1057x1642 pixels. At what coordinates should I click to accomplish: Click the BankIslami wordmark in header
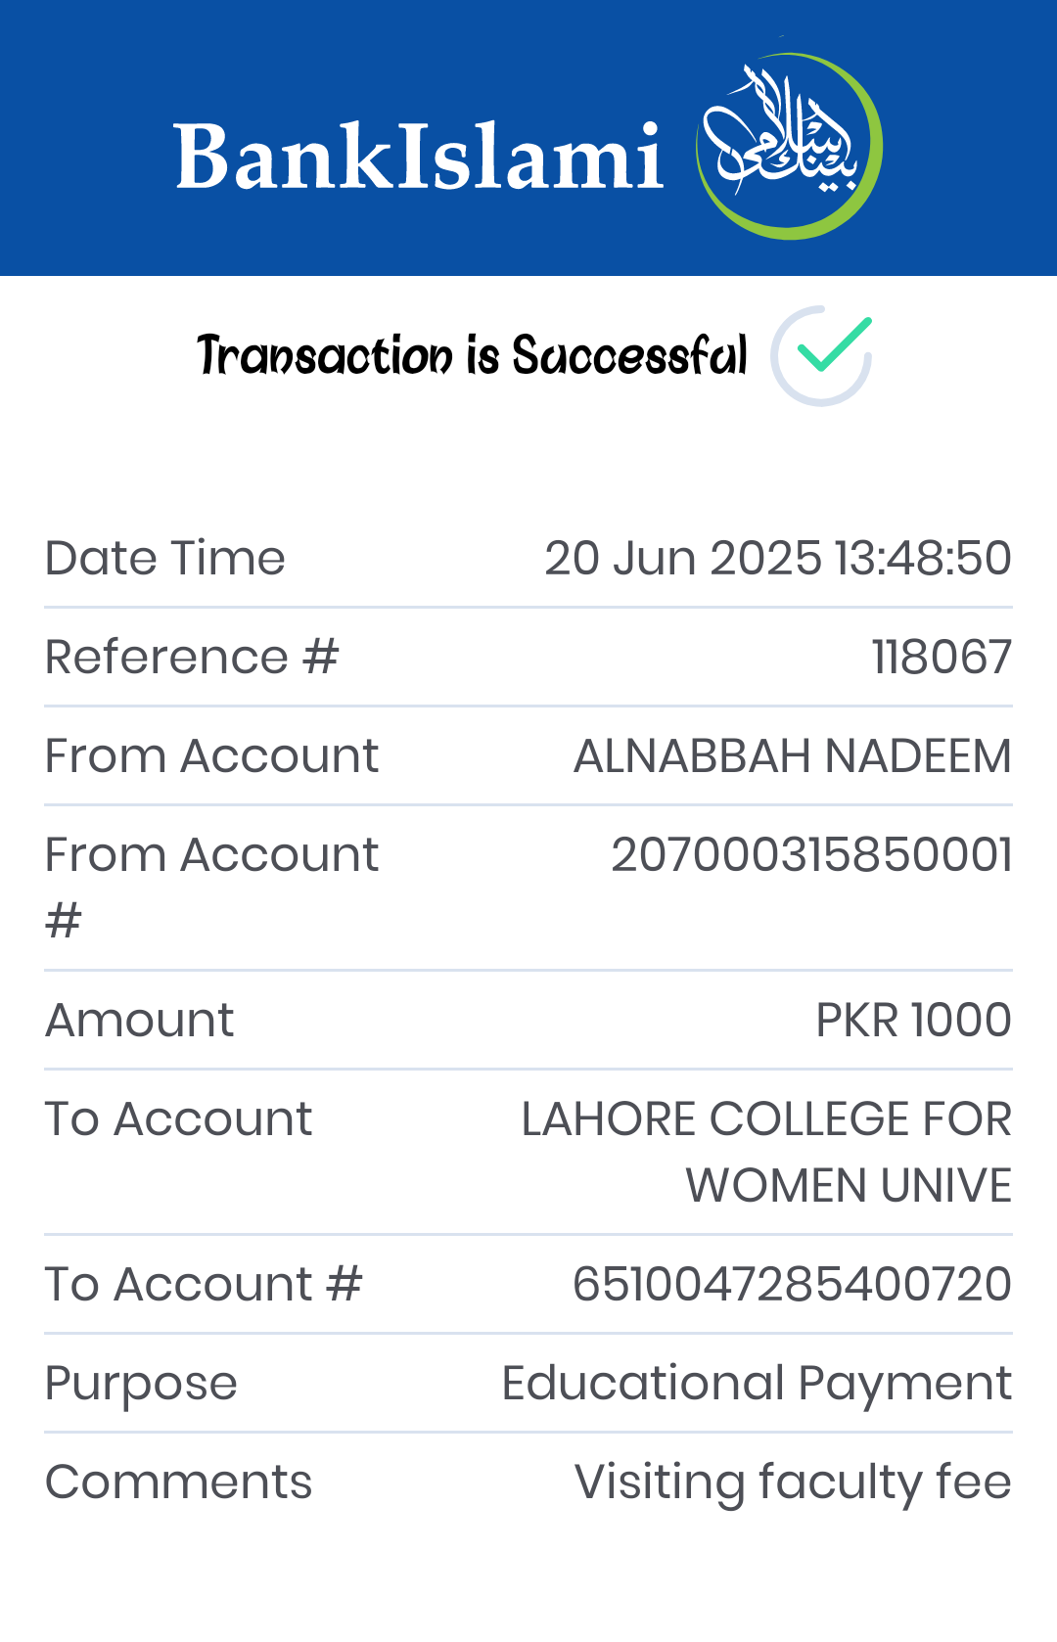tap(419, 157)
